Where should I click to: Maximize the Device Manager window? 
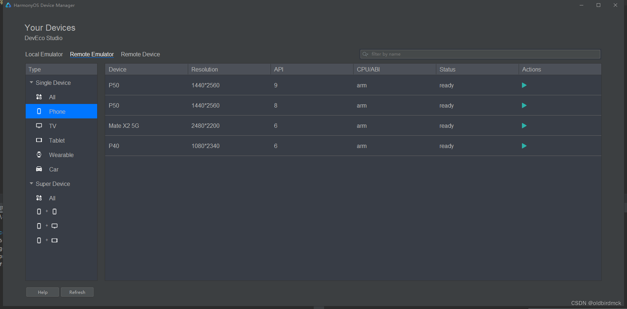tap(598, 5)
